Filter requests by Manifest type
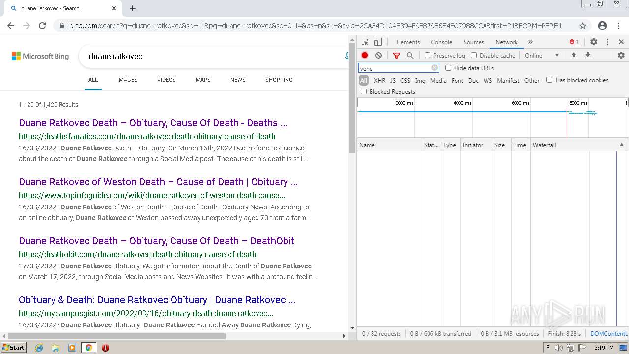 click(508, 81)
